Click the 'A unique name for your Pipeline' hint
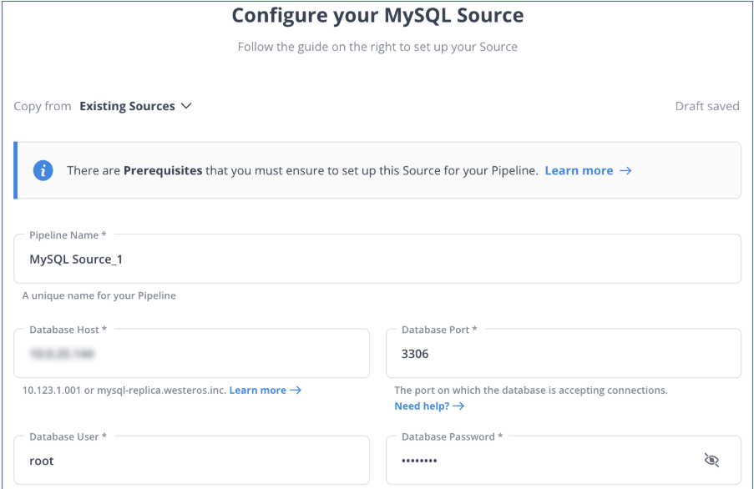754x489 pixels. pos(99,295)
